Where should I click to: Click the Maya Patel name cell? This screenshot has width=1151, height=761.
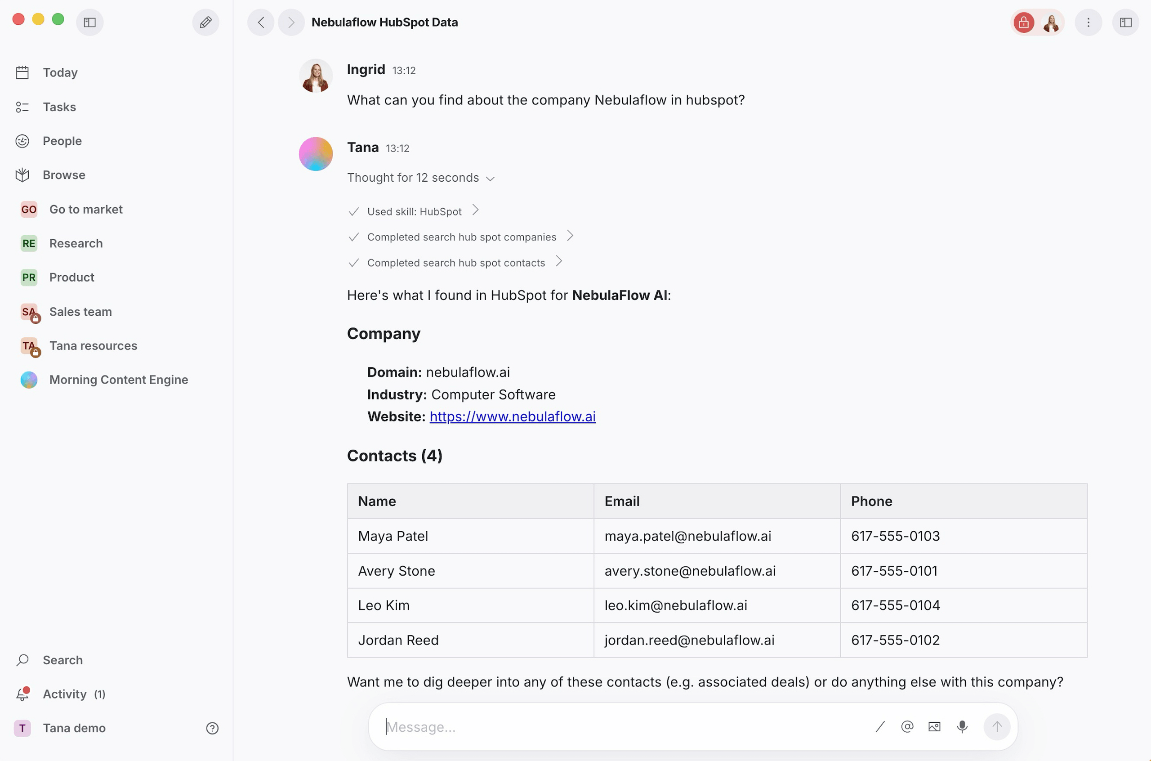point(470,536)
